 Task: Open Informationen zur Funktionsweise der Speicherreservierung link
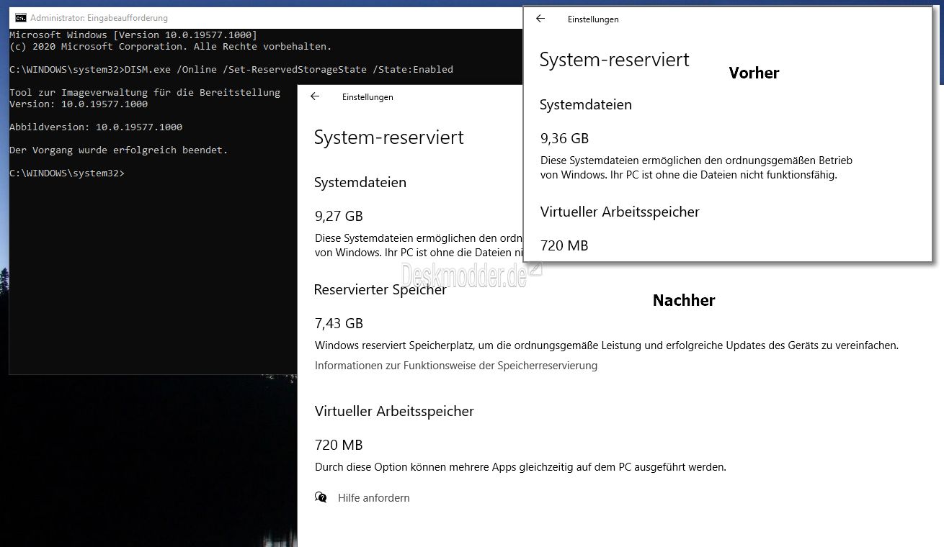[x=456, y=366]
